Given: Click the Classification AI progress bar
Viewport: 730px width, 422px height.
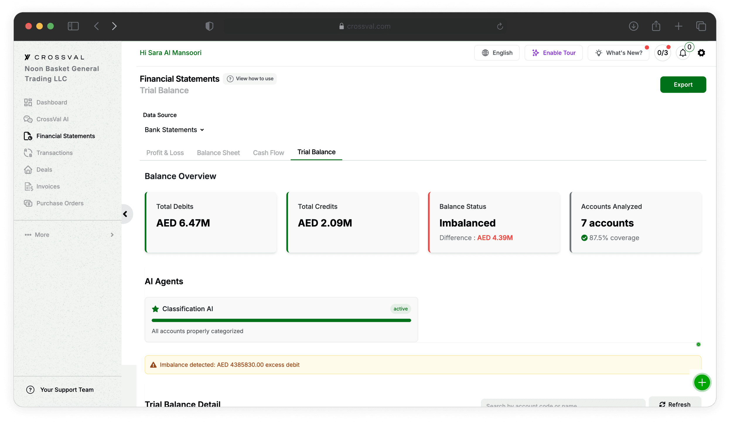Looking at the screenshot, I should click(x=281, y=321).
